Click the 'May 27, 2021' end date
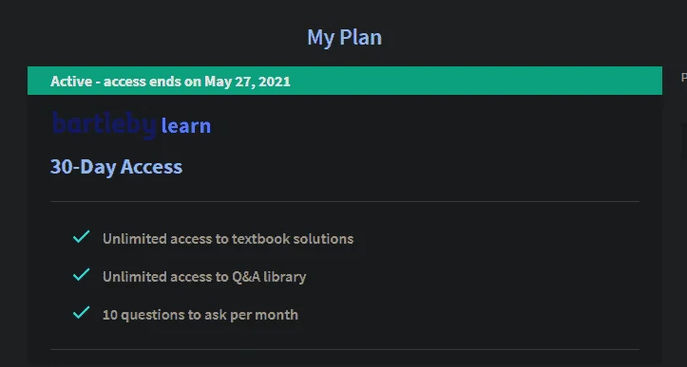This screenshot has width=687, height=367. 247,82
